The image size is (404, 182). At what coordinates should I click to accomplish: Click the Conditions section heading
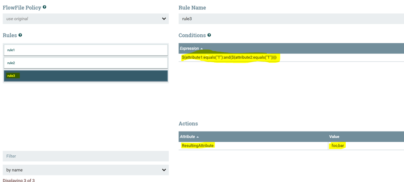tap(192, 35)
